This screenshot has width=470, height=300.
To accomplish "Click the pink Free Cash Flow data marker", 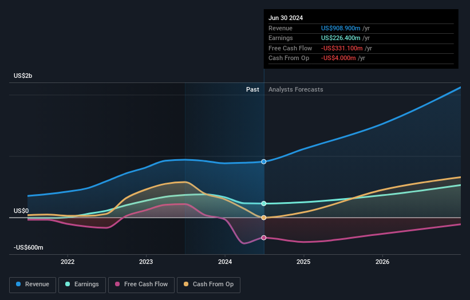I will coord(264,238).
